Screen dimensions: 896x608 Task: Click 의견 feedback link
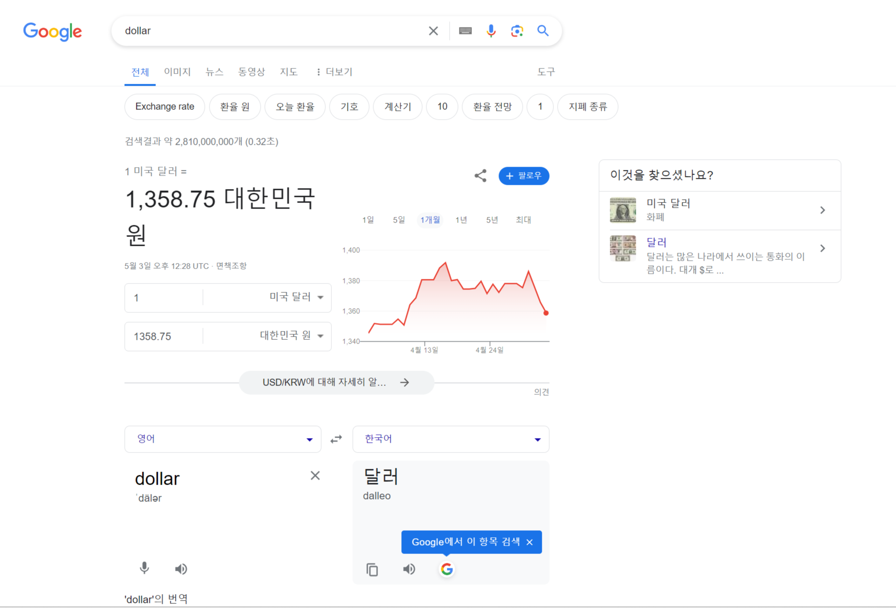coord(541,392)
